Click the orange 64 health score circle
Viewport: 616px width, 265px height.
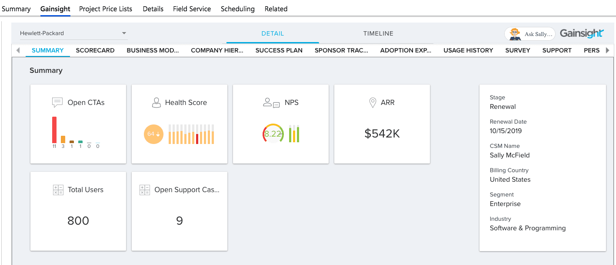click(x=153, y=134)
